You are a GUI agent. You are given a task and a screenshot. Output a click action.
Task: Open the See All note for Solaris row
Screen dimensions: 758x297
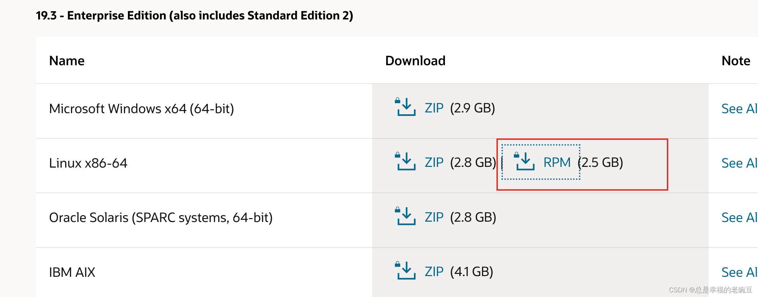click(x=739, y=218)
